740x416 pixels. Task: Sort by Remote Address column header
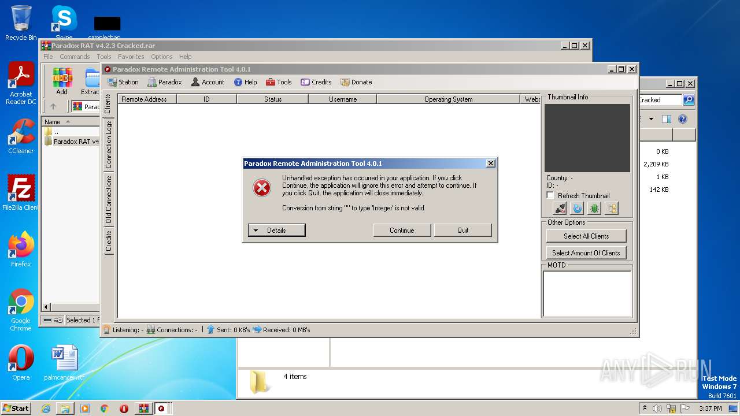tap(147, 99)
